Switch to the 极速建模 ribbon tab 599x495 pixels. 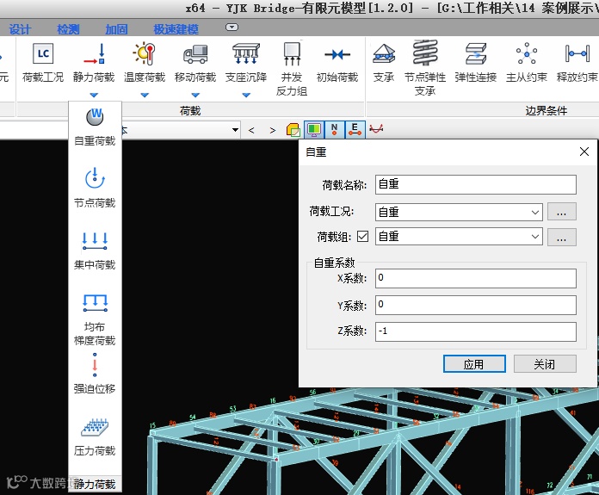click(x=176, y=29)
